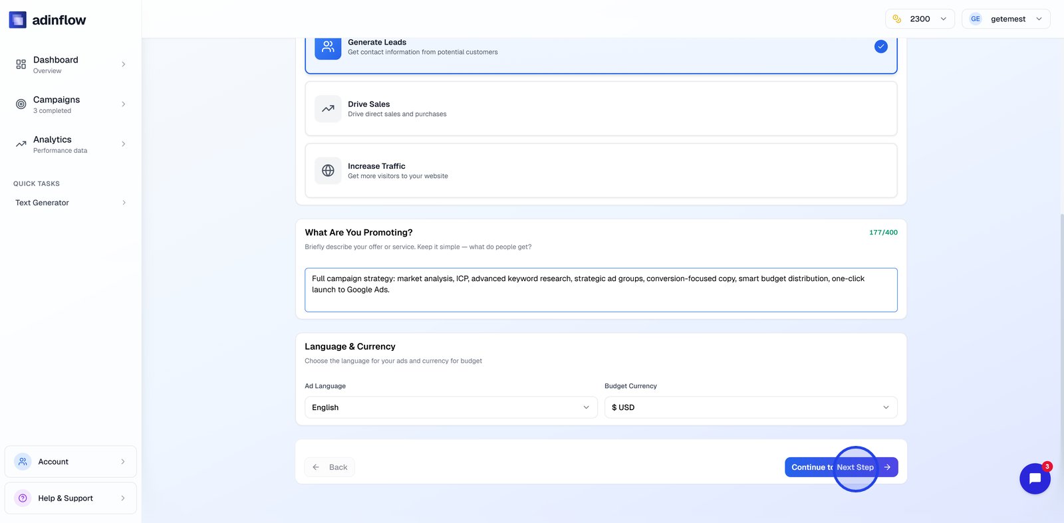This screenshot has height=523, width=1064.
Task: Open the chat support bubble icon
Action: [x=1035, y=478]
